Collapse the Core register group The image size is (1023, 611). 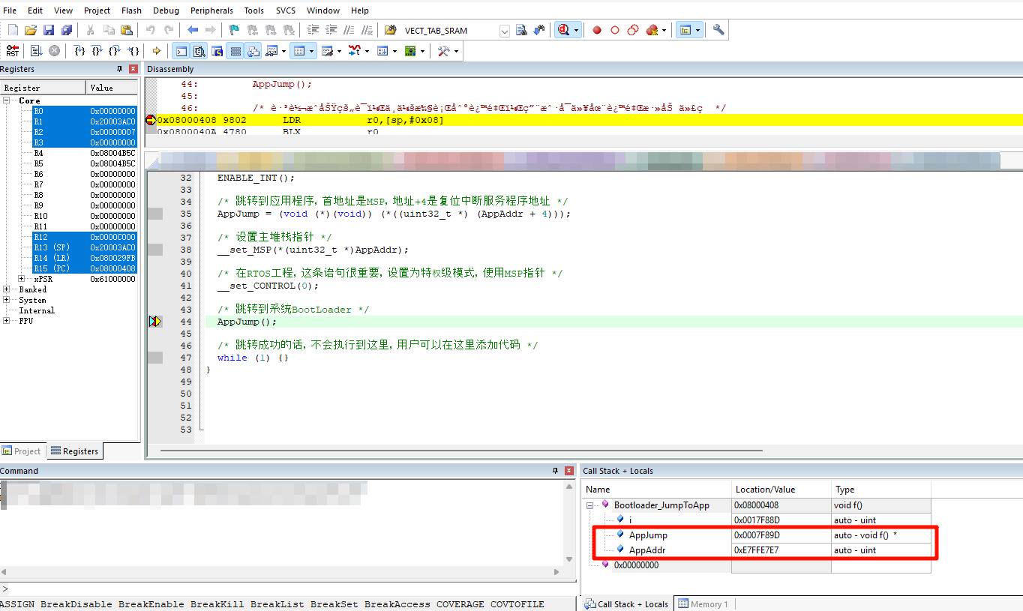(7, 100)
